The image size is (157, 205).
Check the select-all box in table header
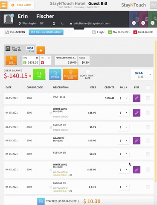[148, 88]
